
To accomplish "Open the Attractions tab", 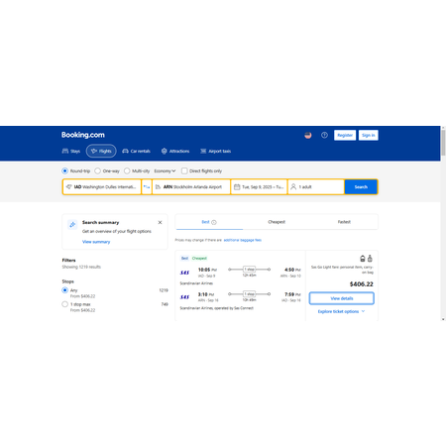I will pos(175,152).
